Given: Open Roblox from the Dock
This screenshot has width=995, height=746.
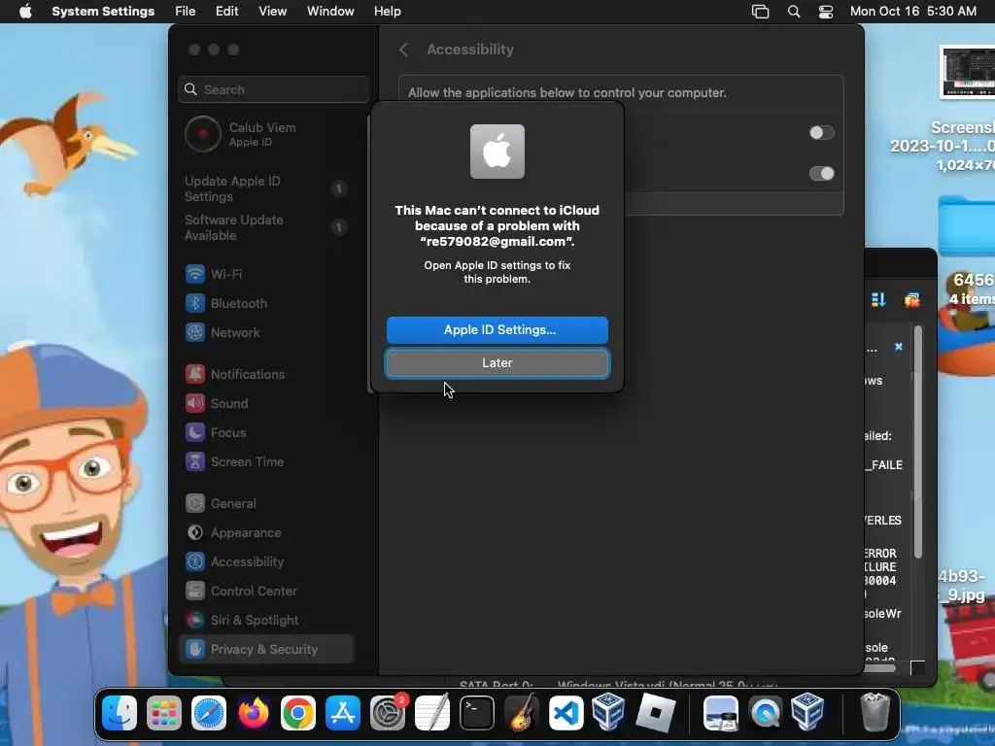Looking at the screenshot, I should (x=655, y=712).
